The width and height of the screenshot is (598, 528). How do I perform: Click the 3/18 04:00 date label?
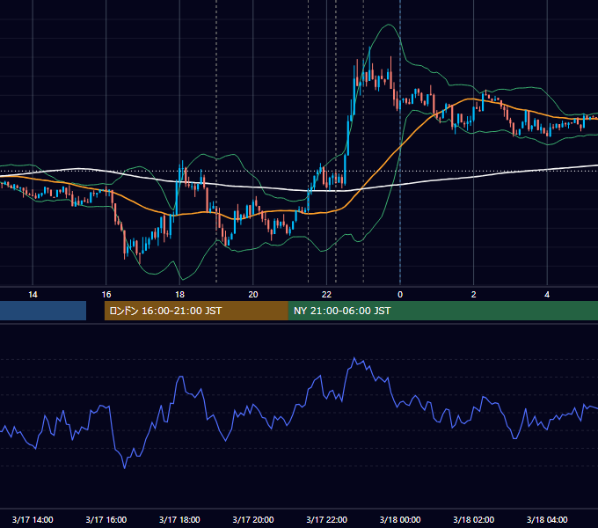coord(547,519)
